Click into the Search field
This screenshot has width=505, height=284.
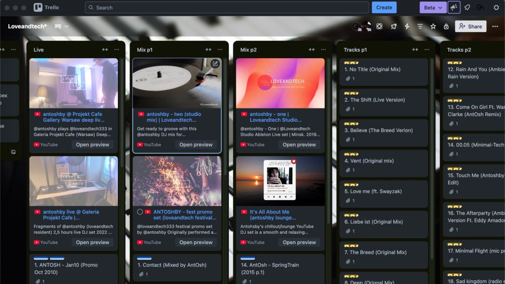[227, 7]
